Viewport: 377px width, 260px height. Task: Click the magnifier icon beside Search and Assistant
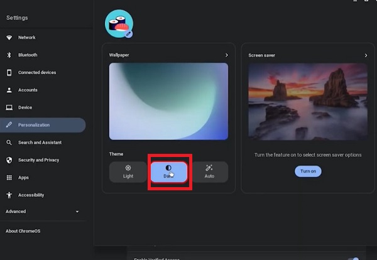coord(9,143)
